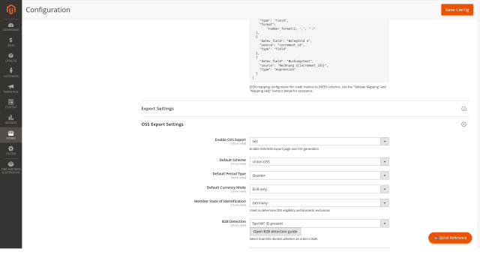The image size is (480, 270).
Task: Open Member State of Identification dropdown
Action: [319, 203]
